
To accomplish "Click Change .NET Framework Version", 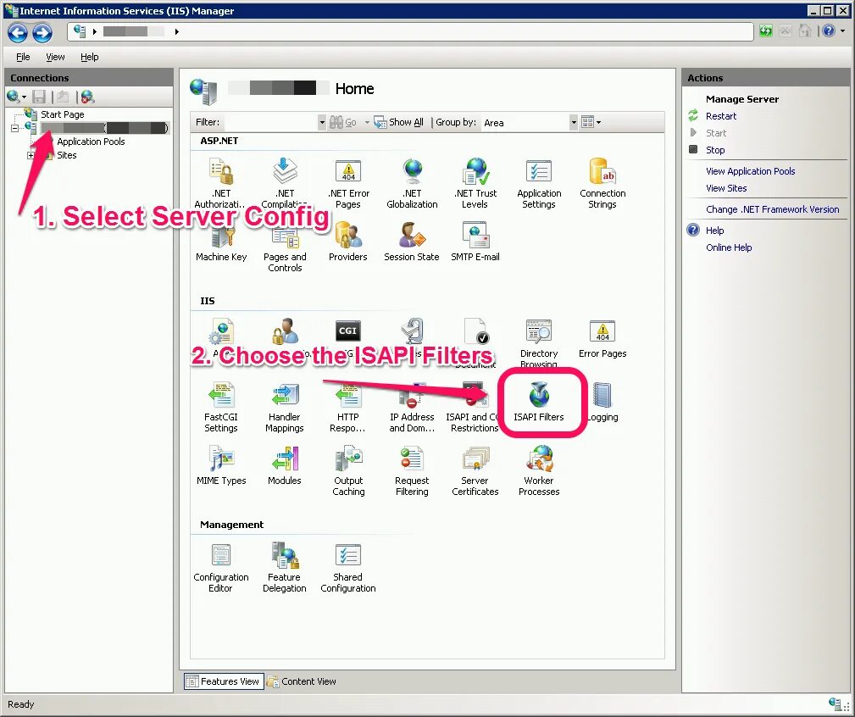I will [x=772, y=209].
